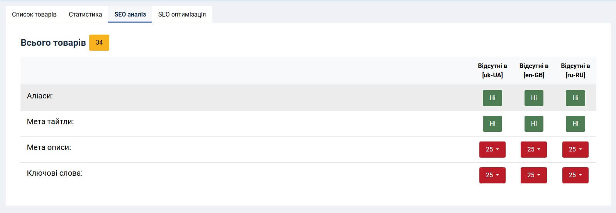The width and height of the screenshot is (616, 213).
Task: Go to the SEO оптимізація tab
Action: click(182, 14)
